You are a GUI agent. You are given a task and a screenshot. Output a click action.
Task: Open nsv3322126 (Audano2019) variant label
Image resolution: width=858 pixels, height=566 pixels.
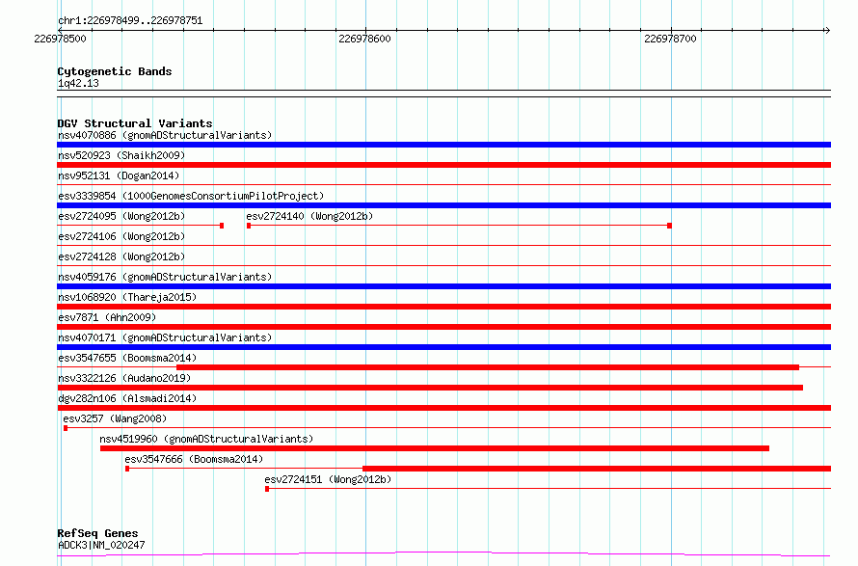coord(124,378)
